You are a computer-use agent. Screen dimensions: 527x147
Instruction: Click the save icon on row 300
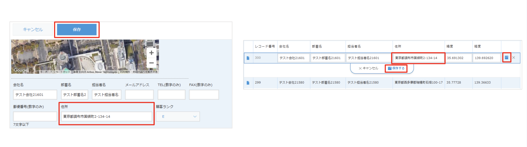[x=506, y=58]
